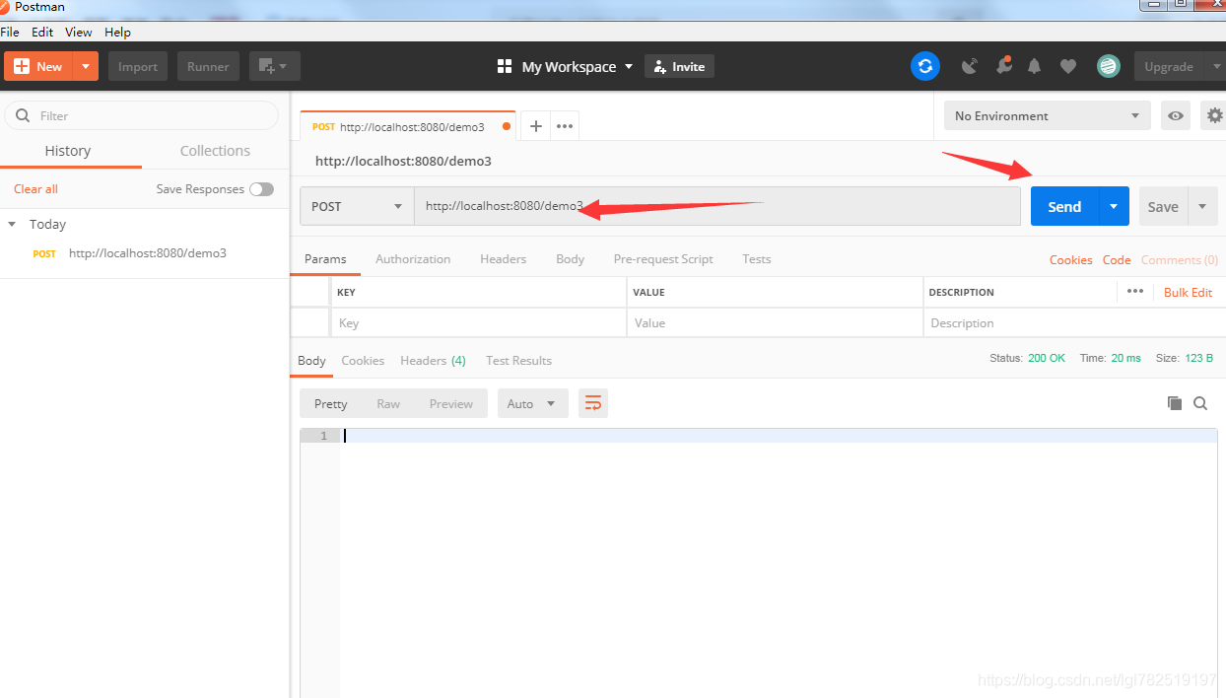Viewport: 1226px width, 698px height.
Task: Open tab options three-dot menu
Action: pyautogui.click(x=565, y=126)
